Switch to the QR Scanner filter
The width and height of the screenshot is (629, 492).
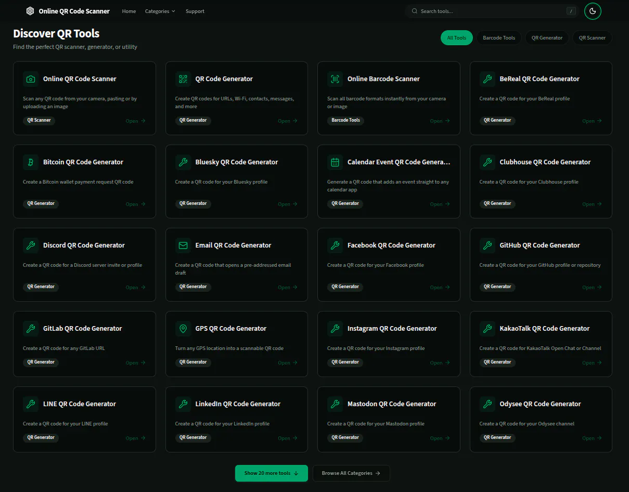pos(592,37)
